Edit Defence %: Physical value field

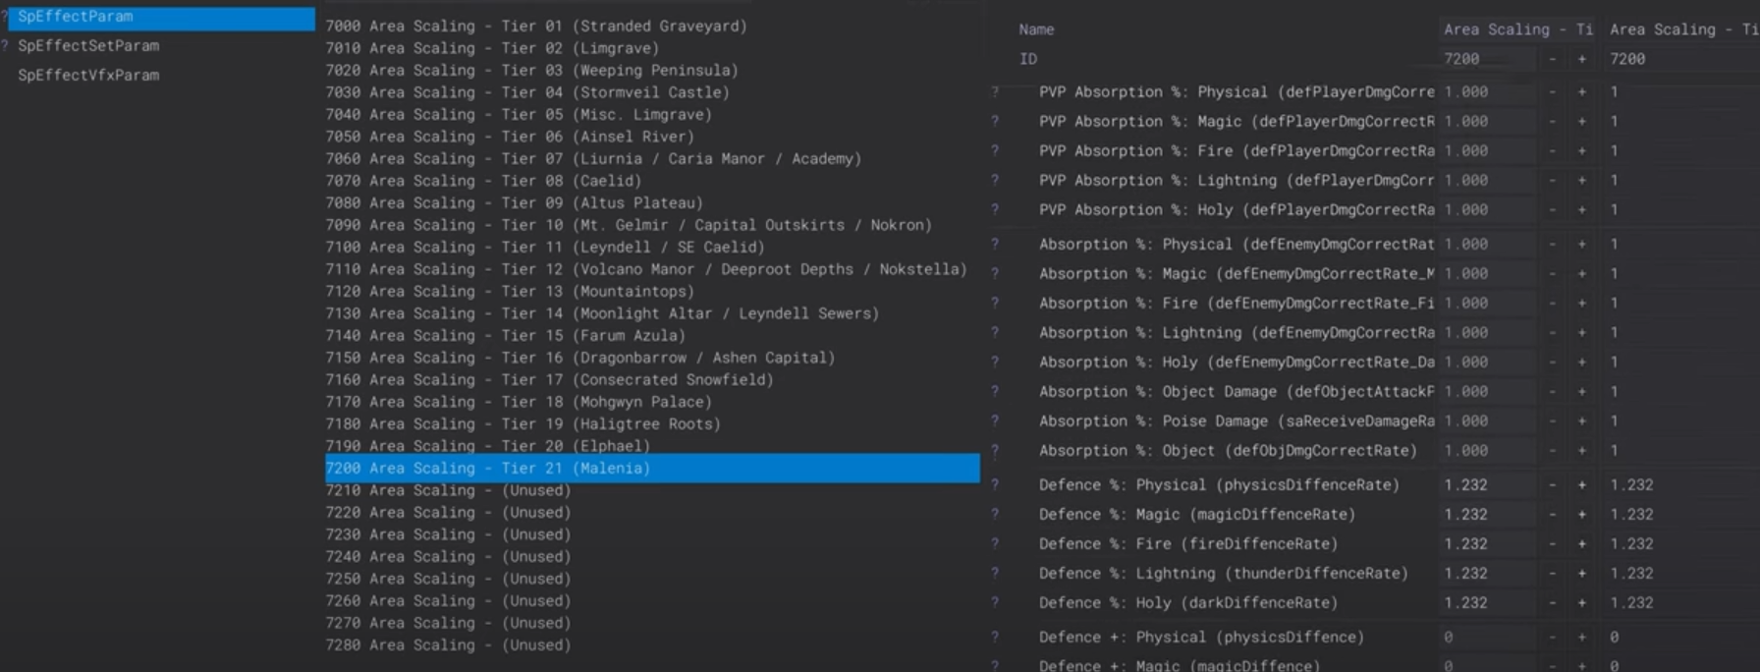1487,485
